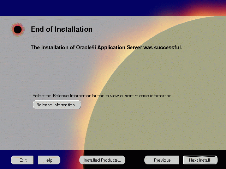Go back with the Previous button
The height and width of the screenshot is (169, 226).
[x=162, y=160]
